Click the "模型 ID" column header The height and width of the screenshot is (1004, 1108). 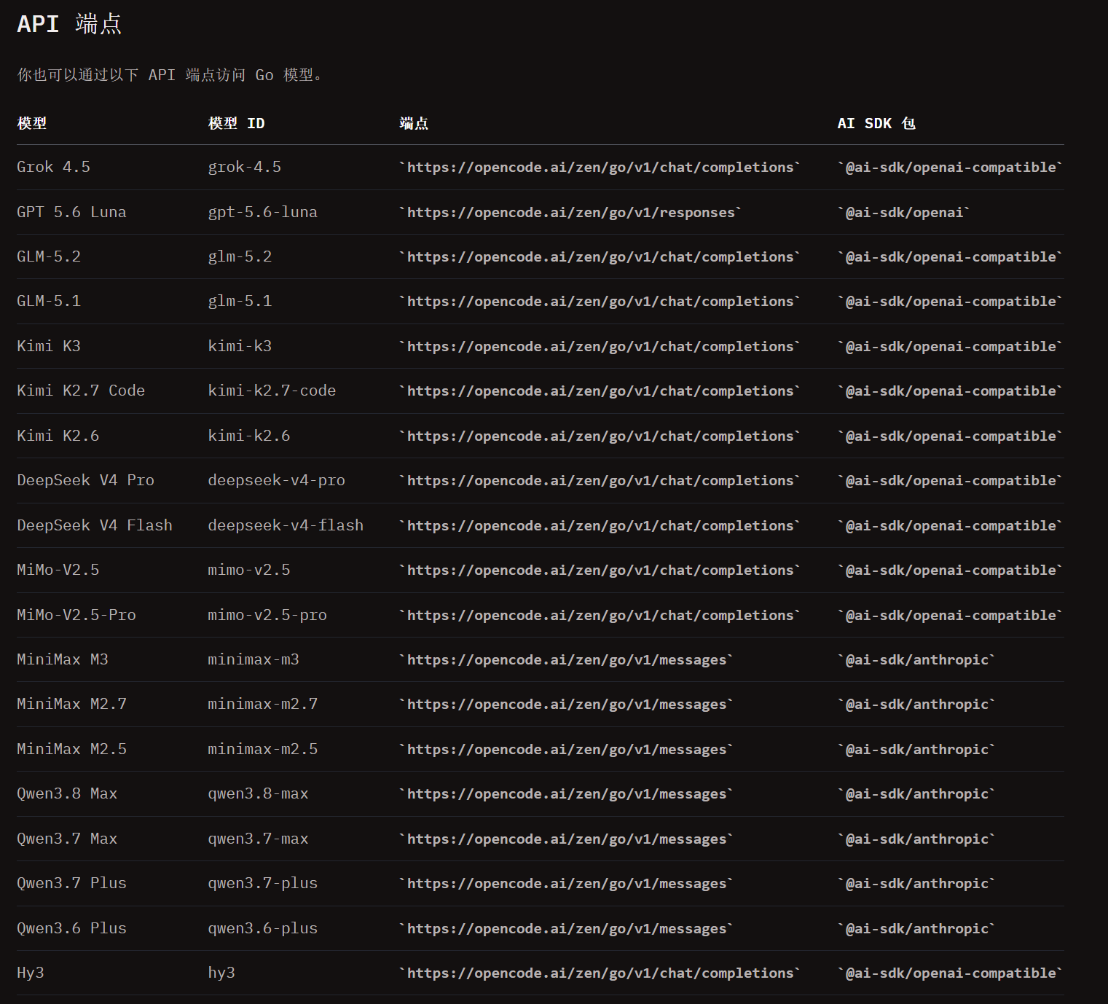point(236,123)
